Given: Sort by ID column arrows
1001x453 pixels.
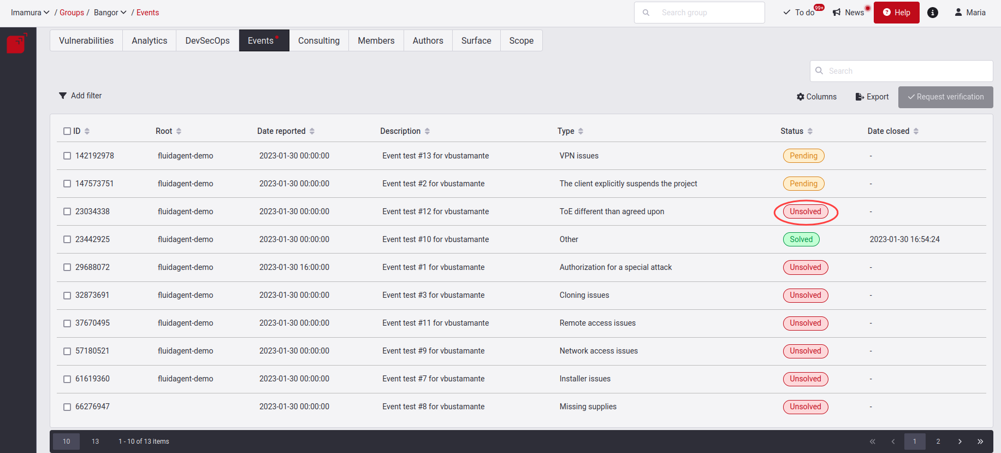Looking at the screenshot, I should point(87,131).
